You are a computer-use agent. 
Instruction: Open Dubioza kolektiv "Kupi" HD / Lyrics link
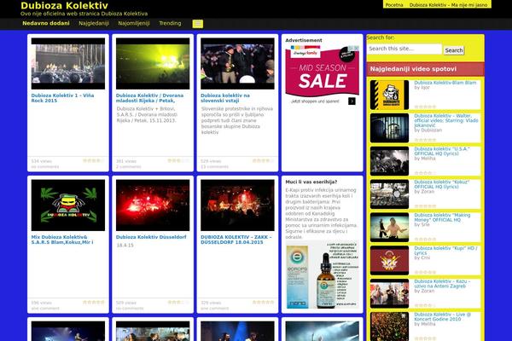coord(445,251)
